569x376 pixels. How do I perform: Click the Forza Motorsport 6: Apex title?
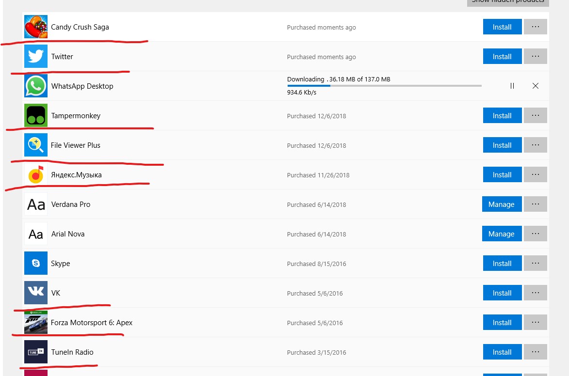[92, 323]
